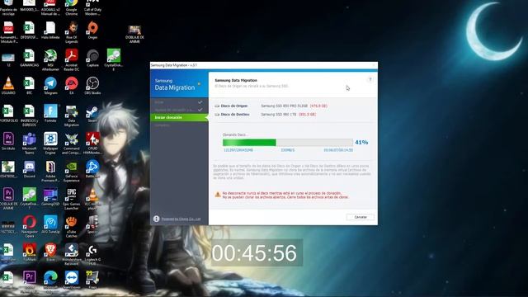Launch Wondershare Recoverit shortcut
Viewport: 528px width, 297px height.
pos(72,255)
